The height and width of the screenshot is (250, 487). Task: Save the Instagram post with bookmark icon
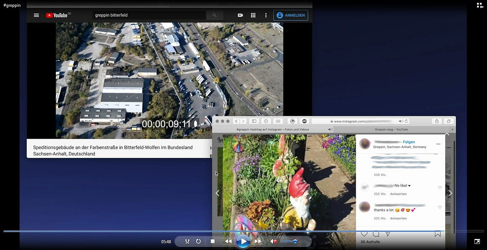pos(438,234)
